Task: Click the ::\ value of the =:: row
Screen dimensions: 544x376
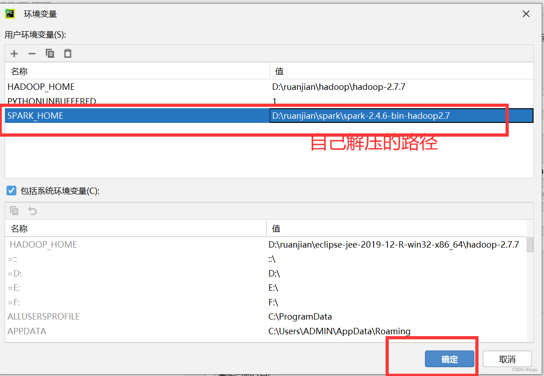Action: [272, 259]
